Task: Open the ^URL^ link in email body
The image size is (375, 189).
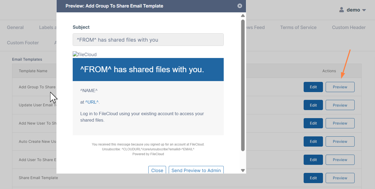Action: (x=92, y=102)
